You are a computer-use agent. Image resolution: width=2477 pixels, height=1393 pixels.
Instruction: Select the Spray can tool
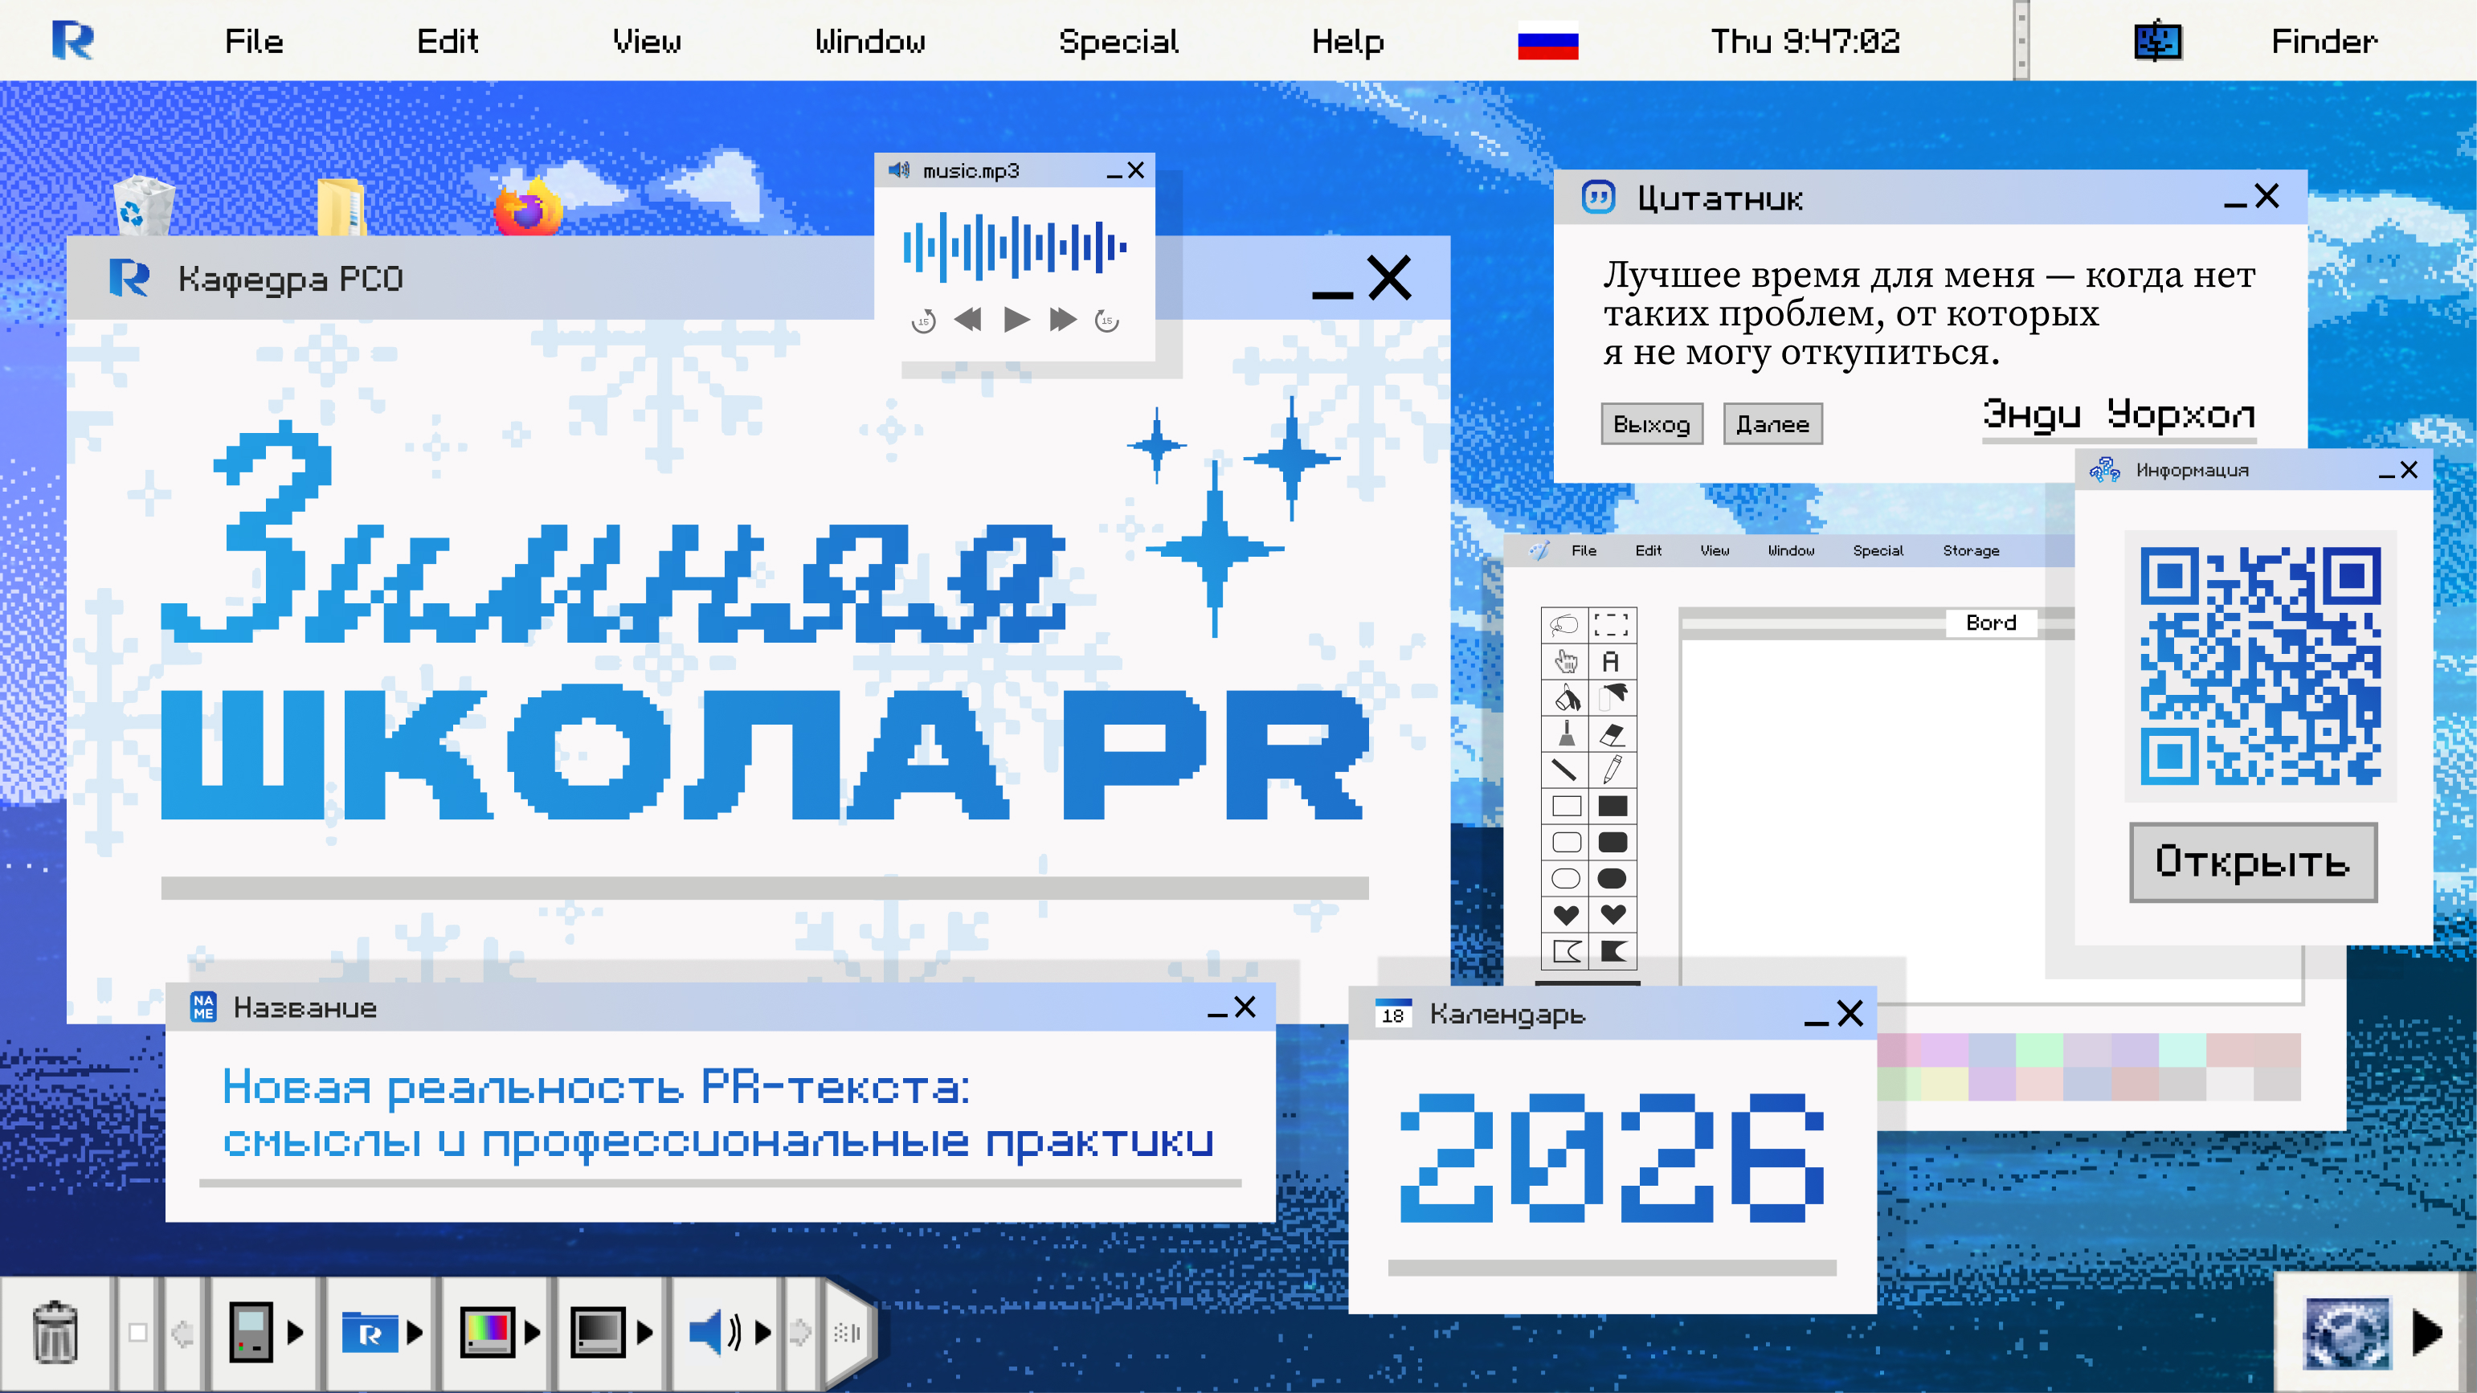[1612, 698]
